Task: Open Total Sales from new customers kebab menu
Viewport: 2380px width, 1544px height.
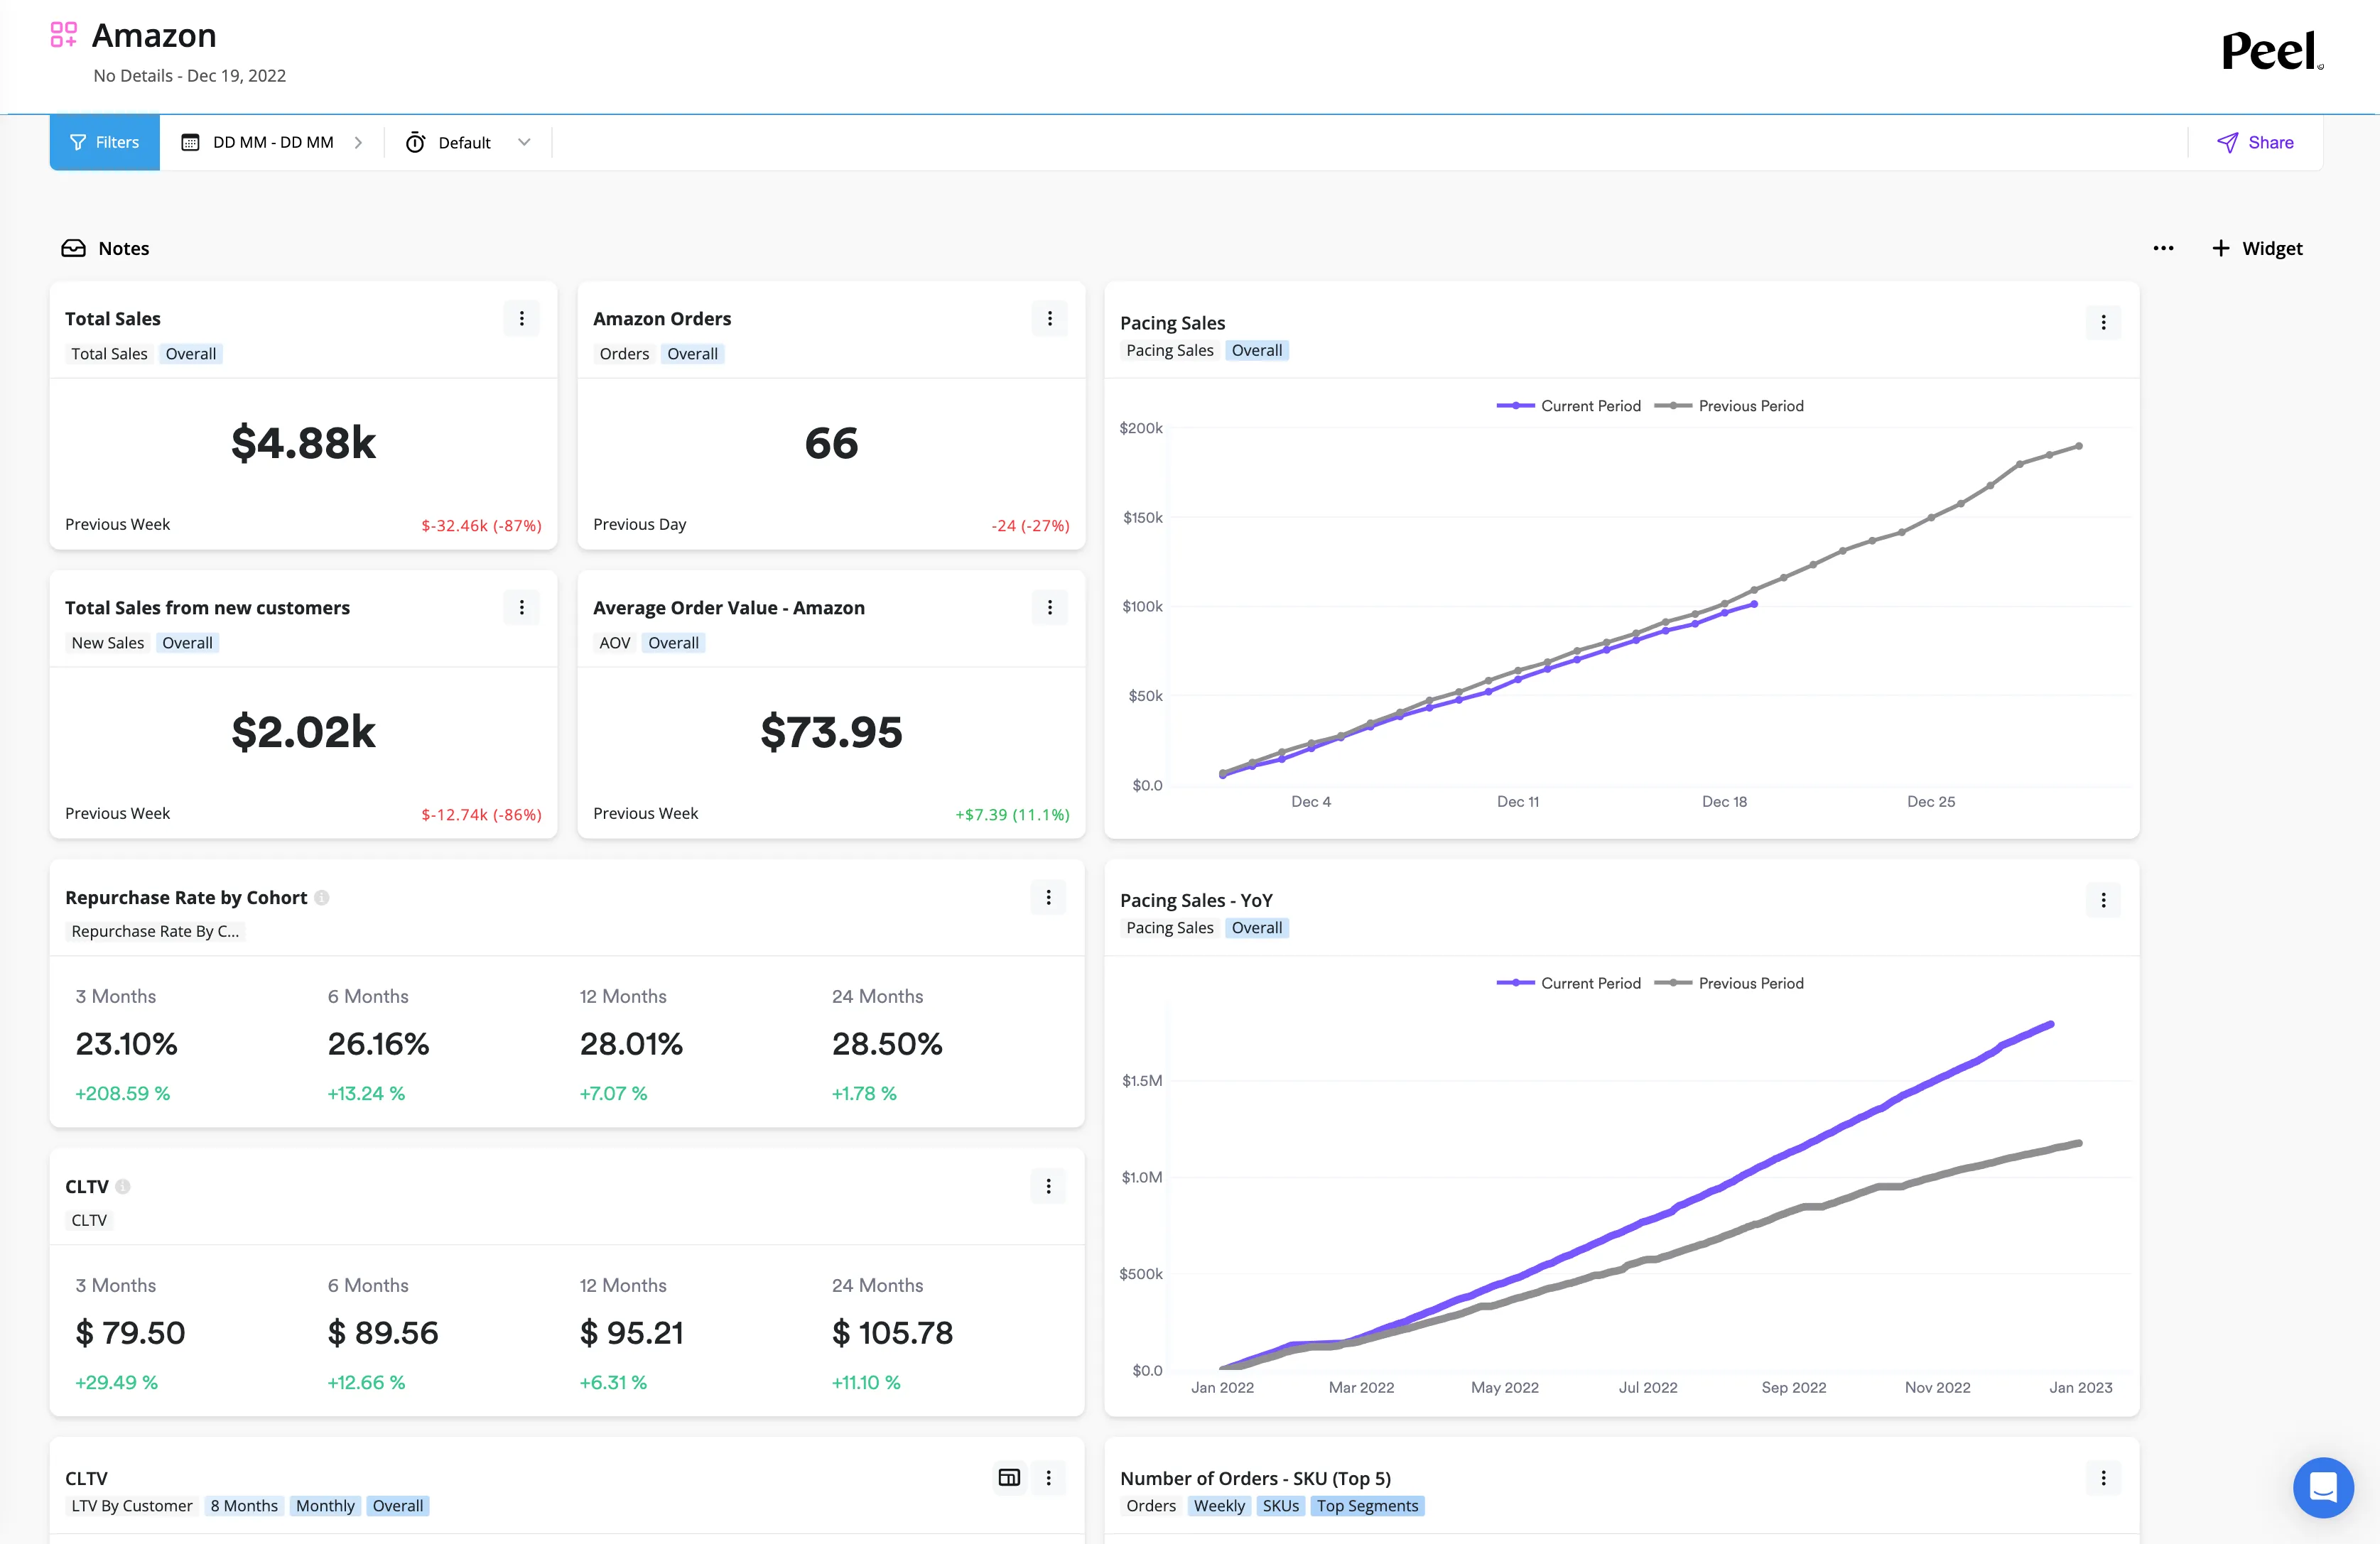Action: pos(521,608)
